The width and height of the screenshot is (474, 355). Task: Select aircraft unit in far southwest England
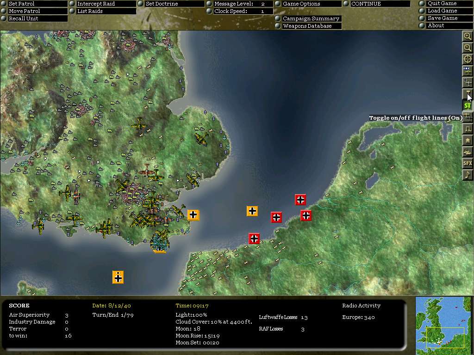(x=39, y=226)
